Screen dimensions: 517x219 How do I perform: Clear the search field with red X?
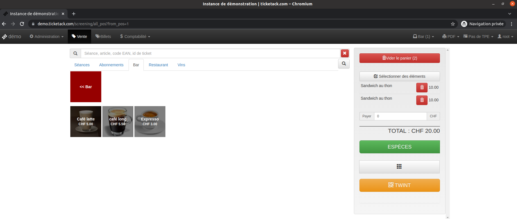345,53
